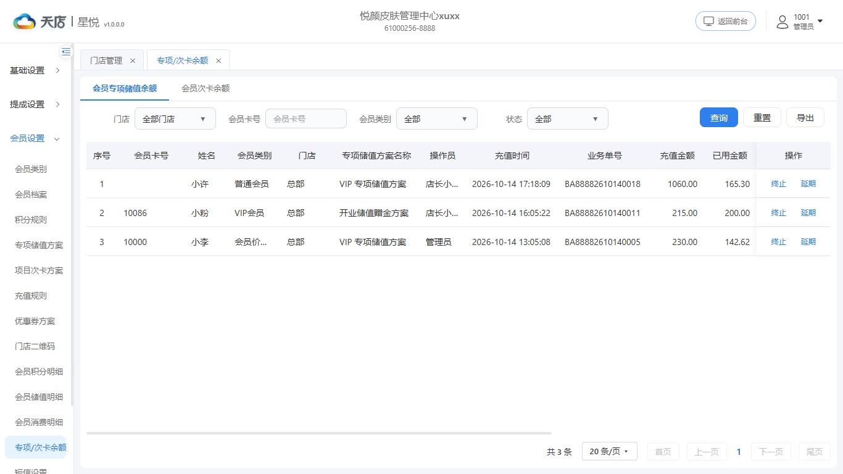This screenshot has height=474, width=843.
Task: Open 优惠券方案 in the sidebar
Action: coord(35,321)
